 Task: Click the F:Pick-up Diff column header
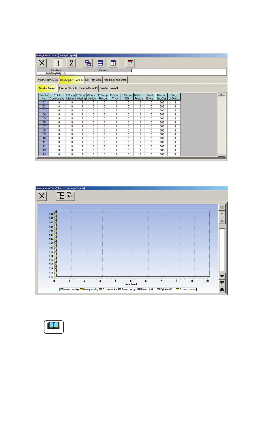(127, 97)
